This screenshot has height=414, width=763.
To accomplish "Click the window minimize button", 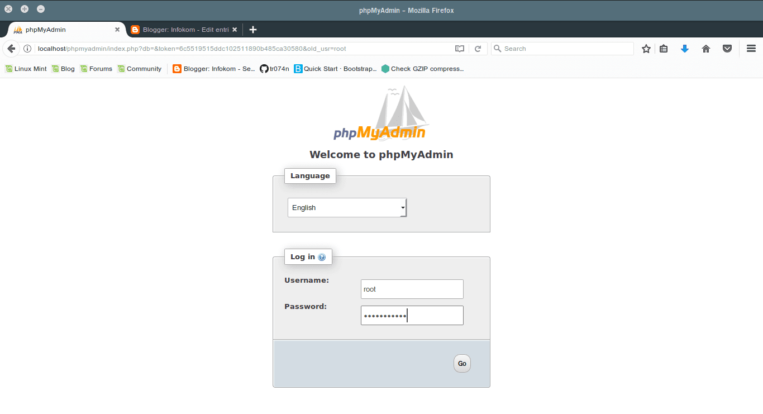I will (x=41, y=9).
